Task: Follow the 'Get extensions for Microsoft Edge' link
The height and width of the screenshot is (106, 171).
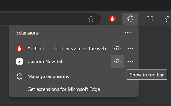Action: 64,89
